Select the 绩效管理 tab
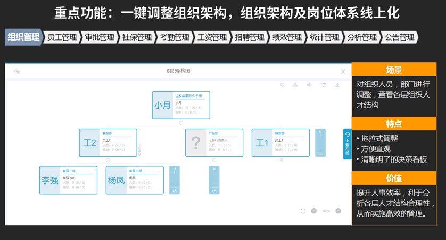The height and width of the screenshot is (240, 446). [286, 37]
